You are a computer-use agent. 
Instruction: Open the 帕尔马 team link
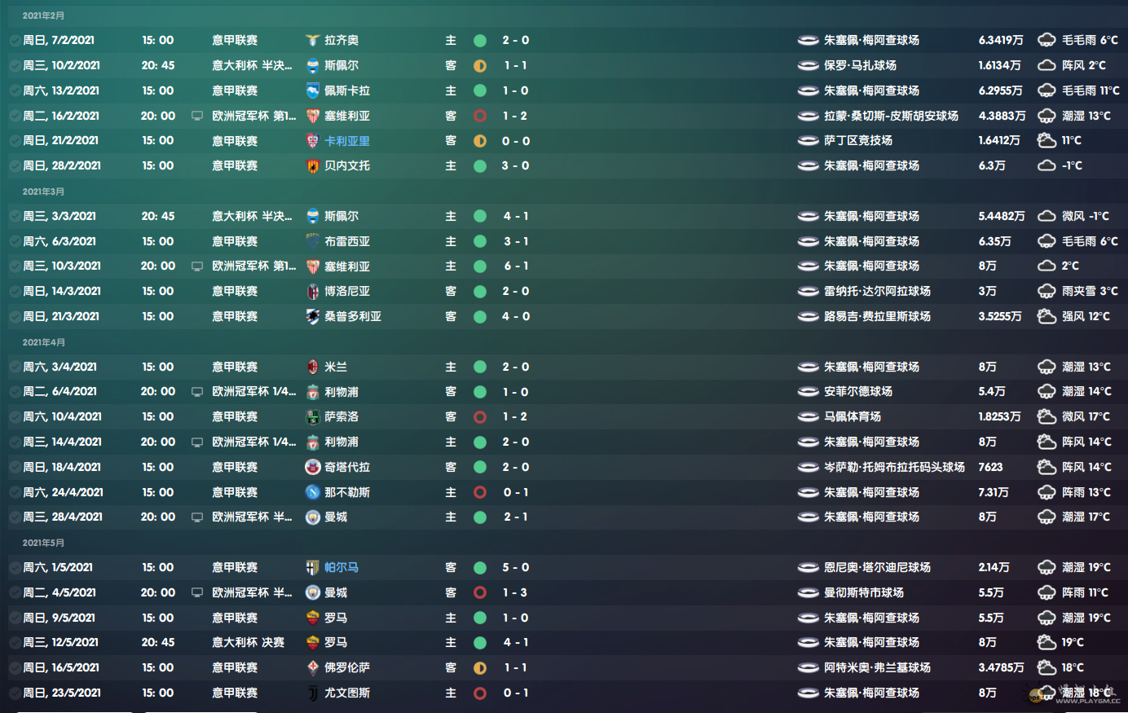(341, 567)
